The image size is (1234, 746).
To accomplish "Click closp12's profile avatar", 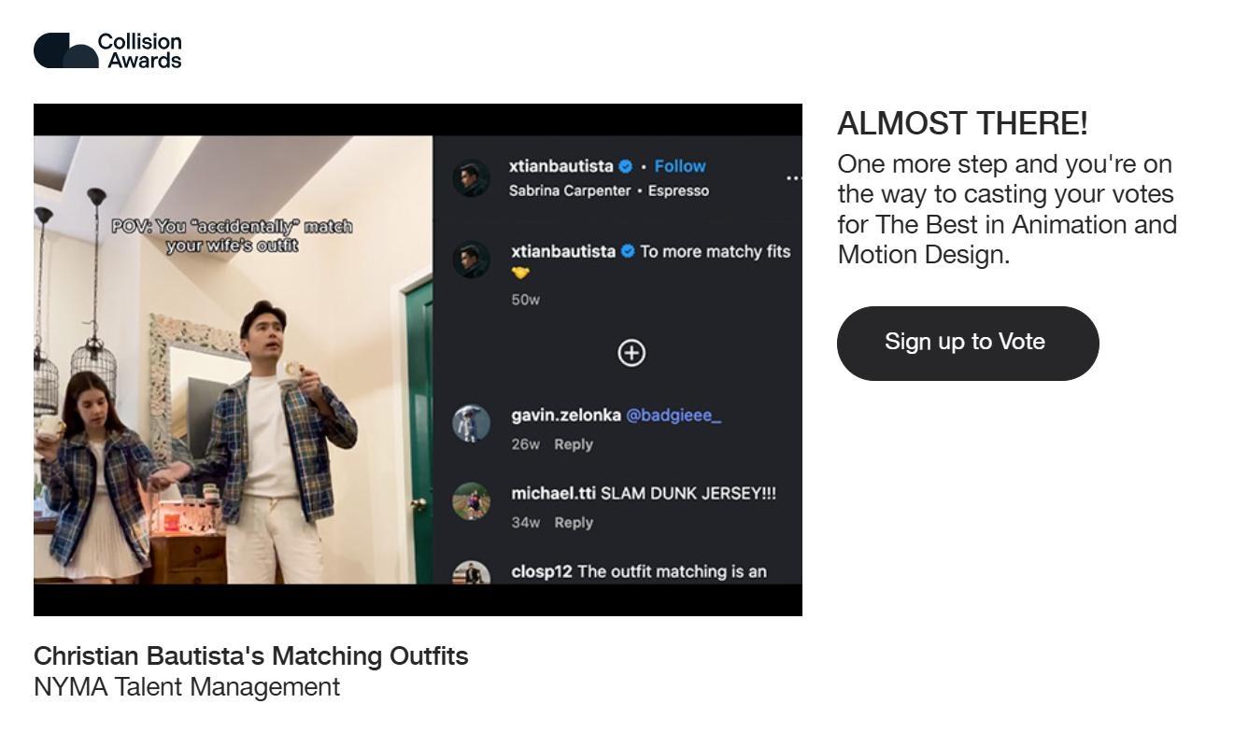I will coord(471,573).
